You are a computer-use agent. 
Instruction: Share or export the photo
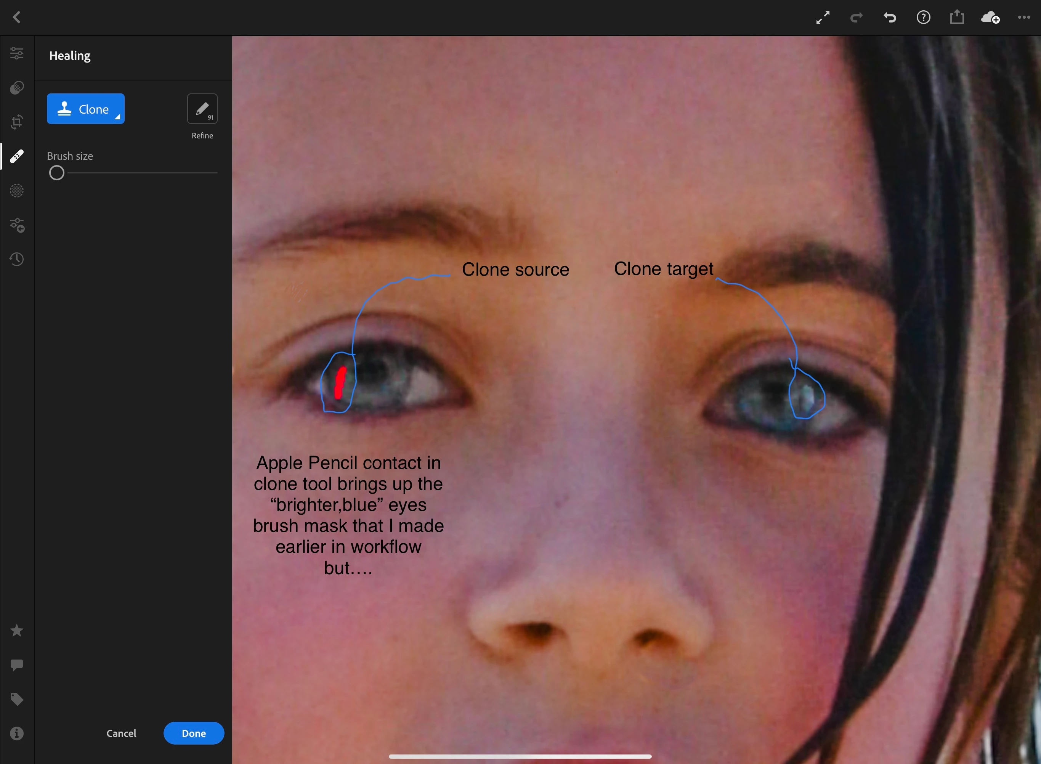click(x=957, y=17)
